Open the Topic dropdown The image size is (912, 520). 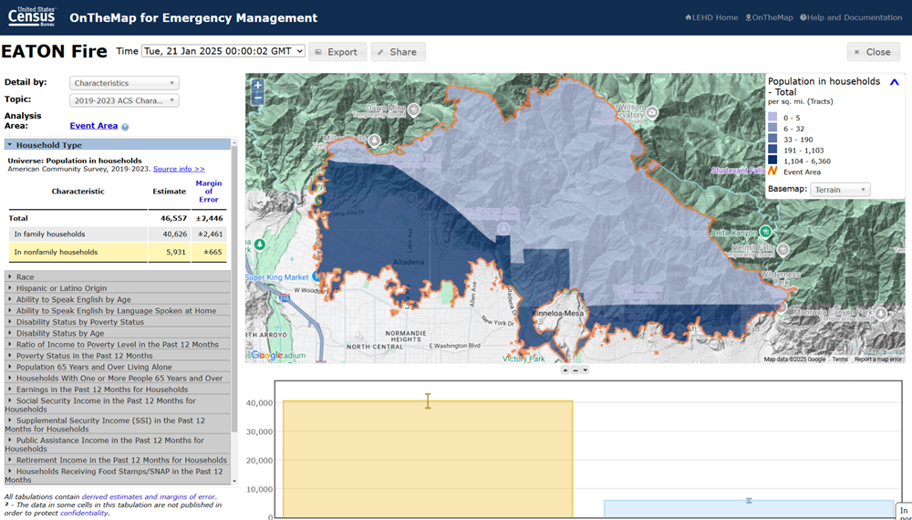coord(124,100)
